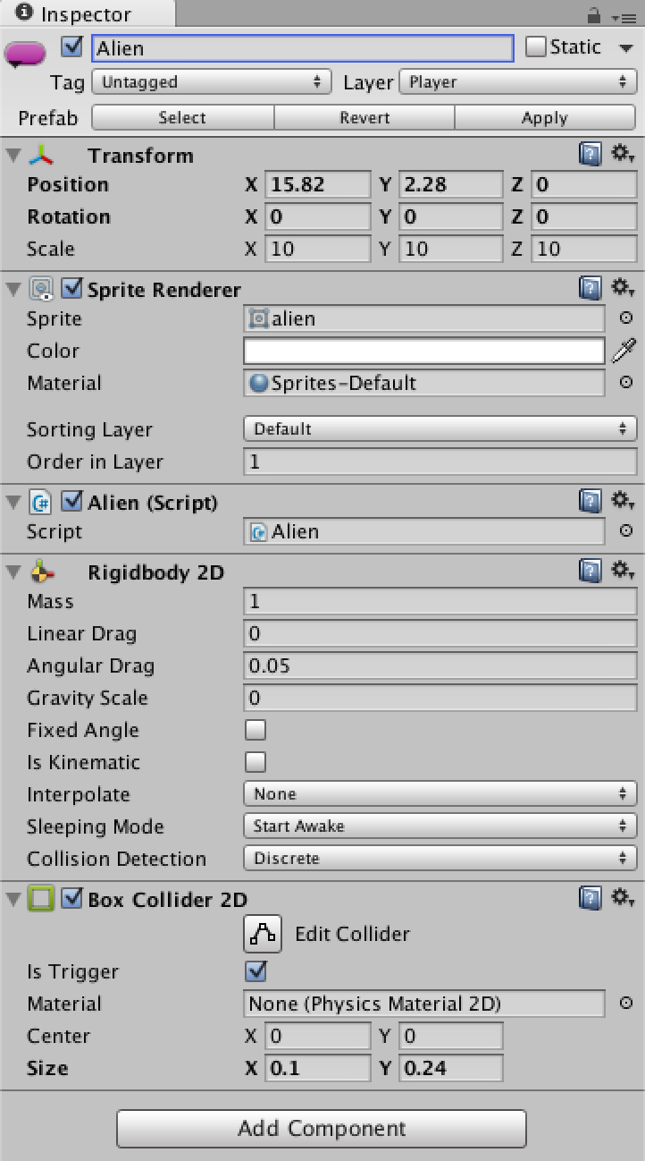Open the Layer dropdown showing Player

point(517,82)
